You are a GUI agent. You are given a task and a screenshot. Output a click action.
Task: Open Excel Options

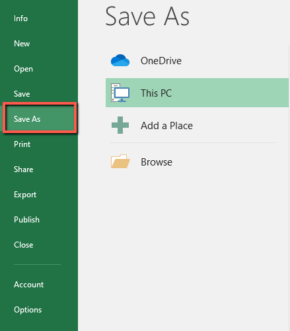coord(28,310)
